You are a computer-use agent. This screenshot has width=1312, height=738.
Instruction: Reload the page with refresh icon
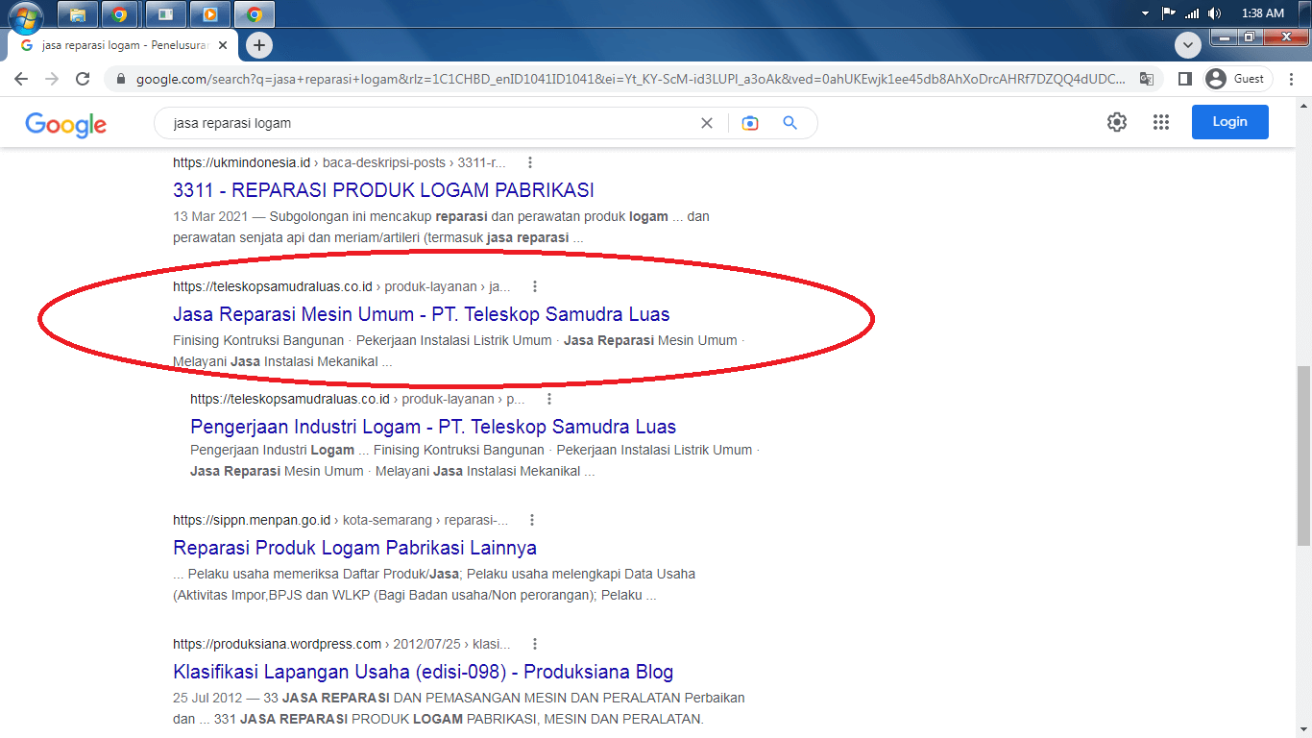click(x=83, y=79)
